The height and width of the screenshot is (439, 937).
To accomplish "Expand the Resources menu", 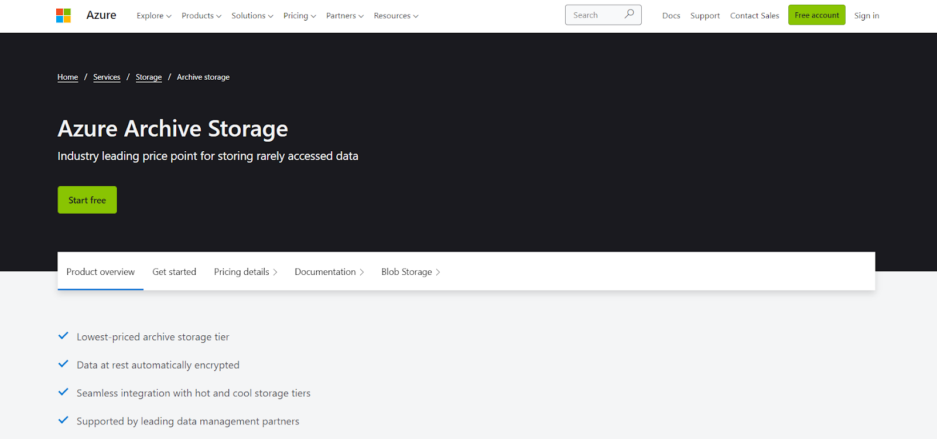I will coord(396,16).
